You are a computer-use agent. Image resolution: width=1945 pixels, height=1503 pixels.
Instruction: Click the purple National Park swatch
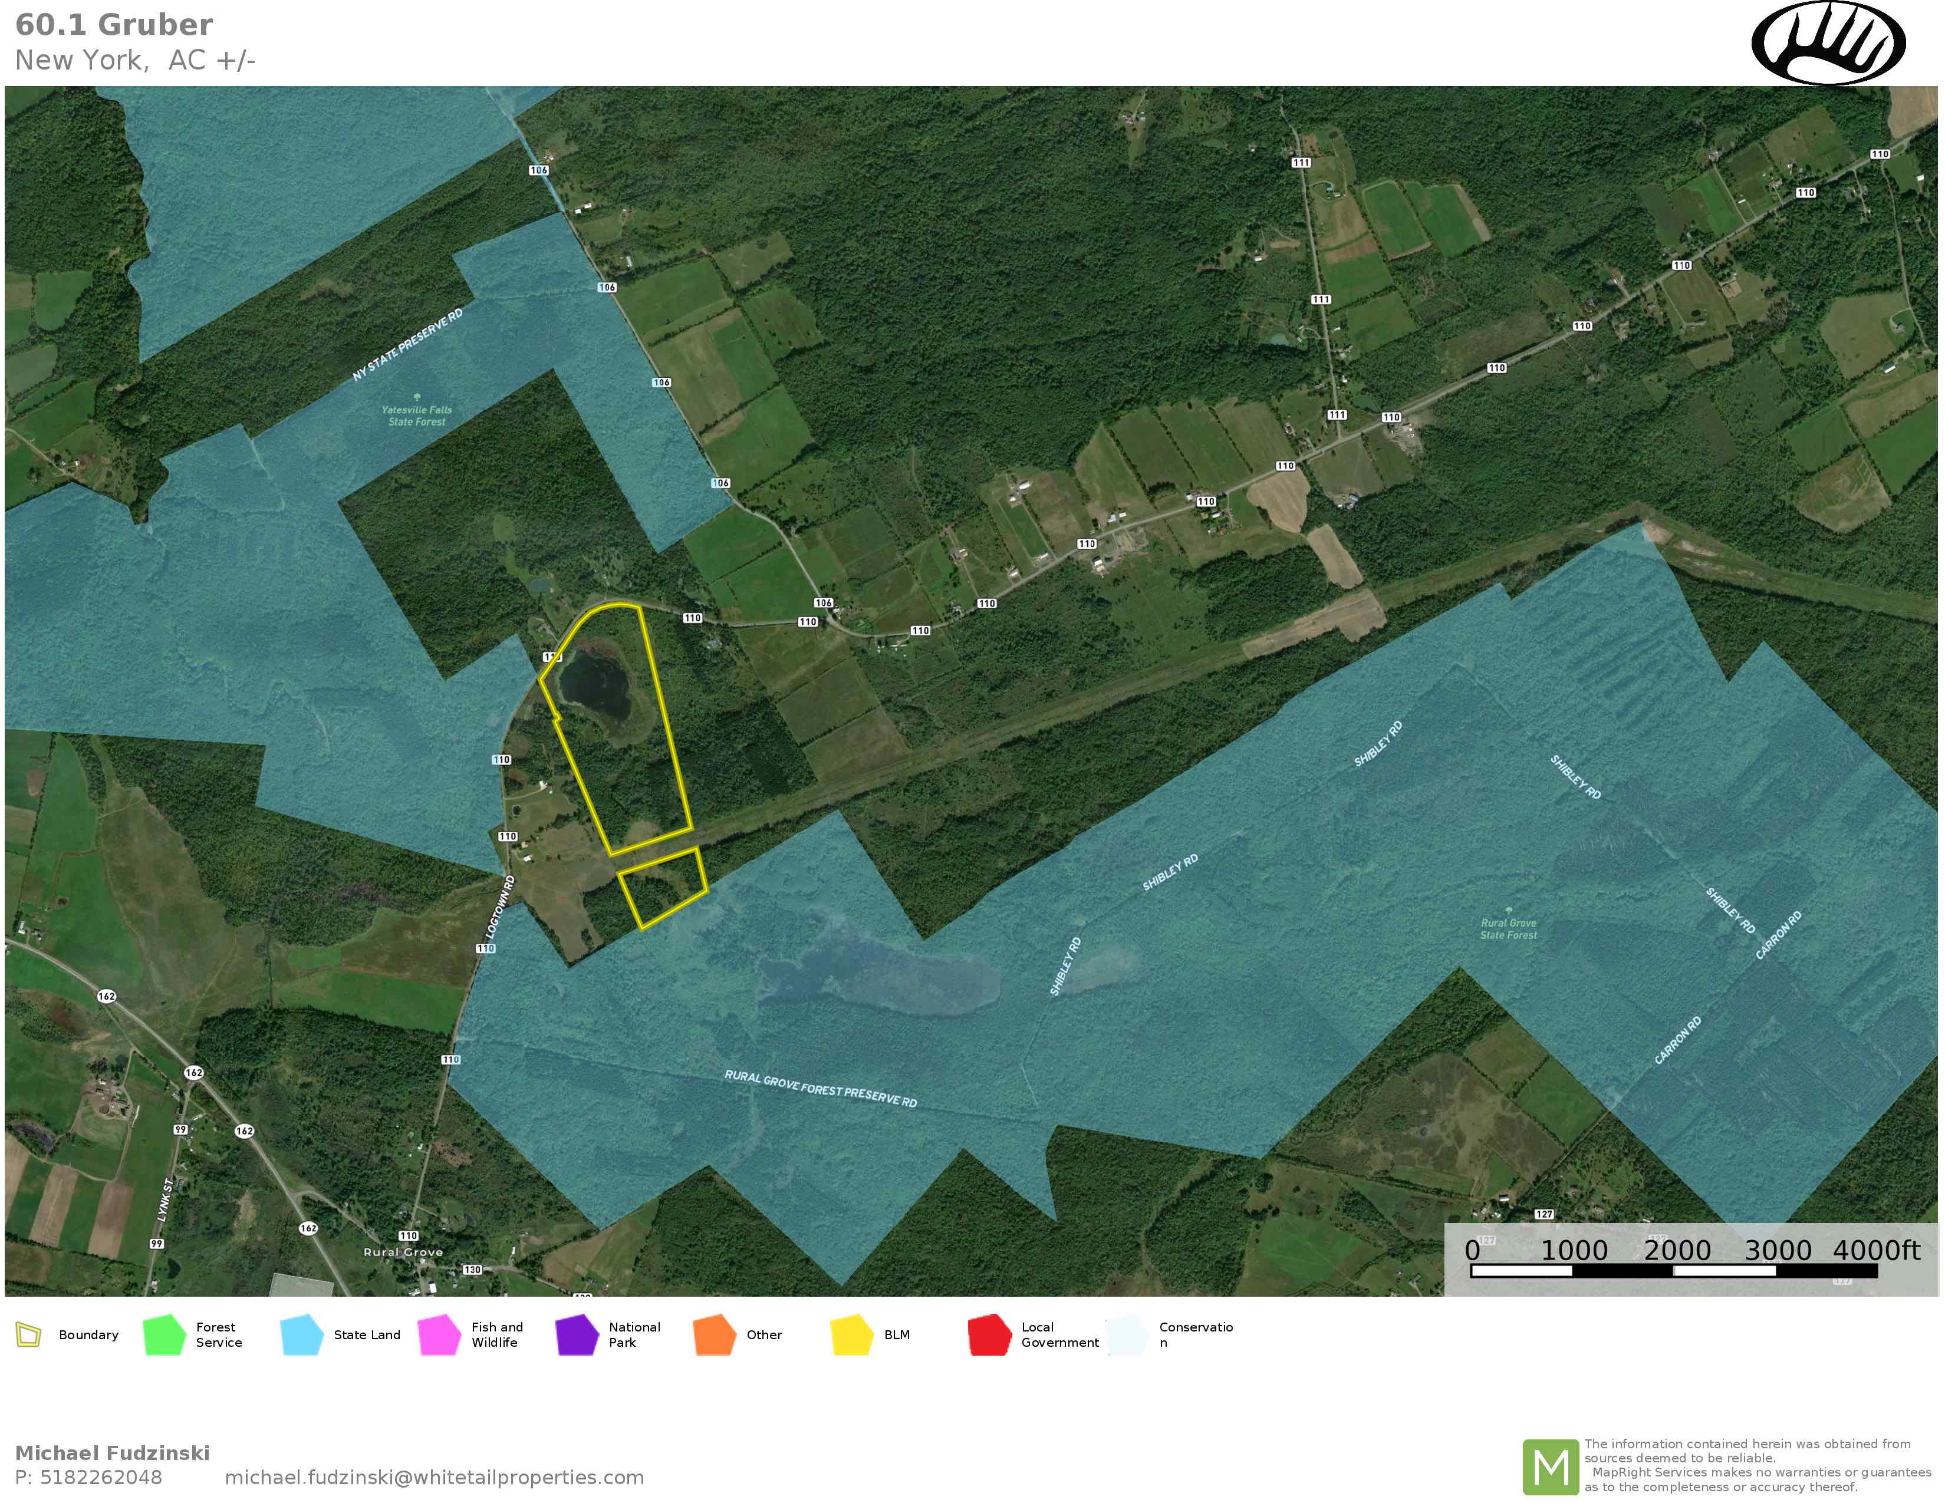click(x=576, y=1334)
